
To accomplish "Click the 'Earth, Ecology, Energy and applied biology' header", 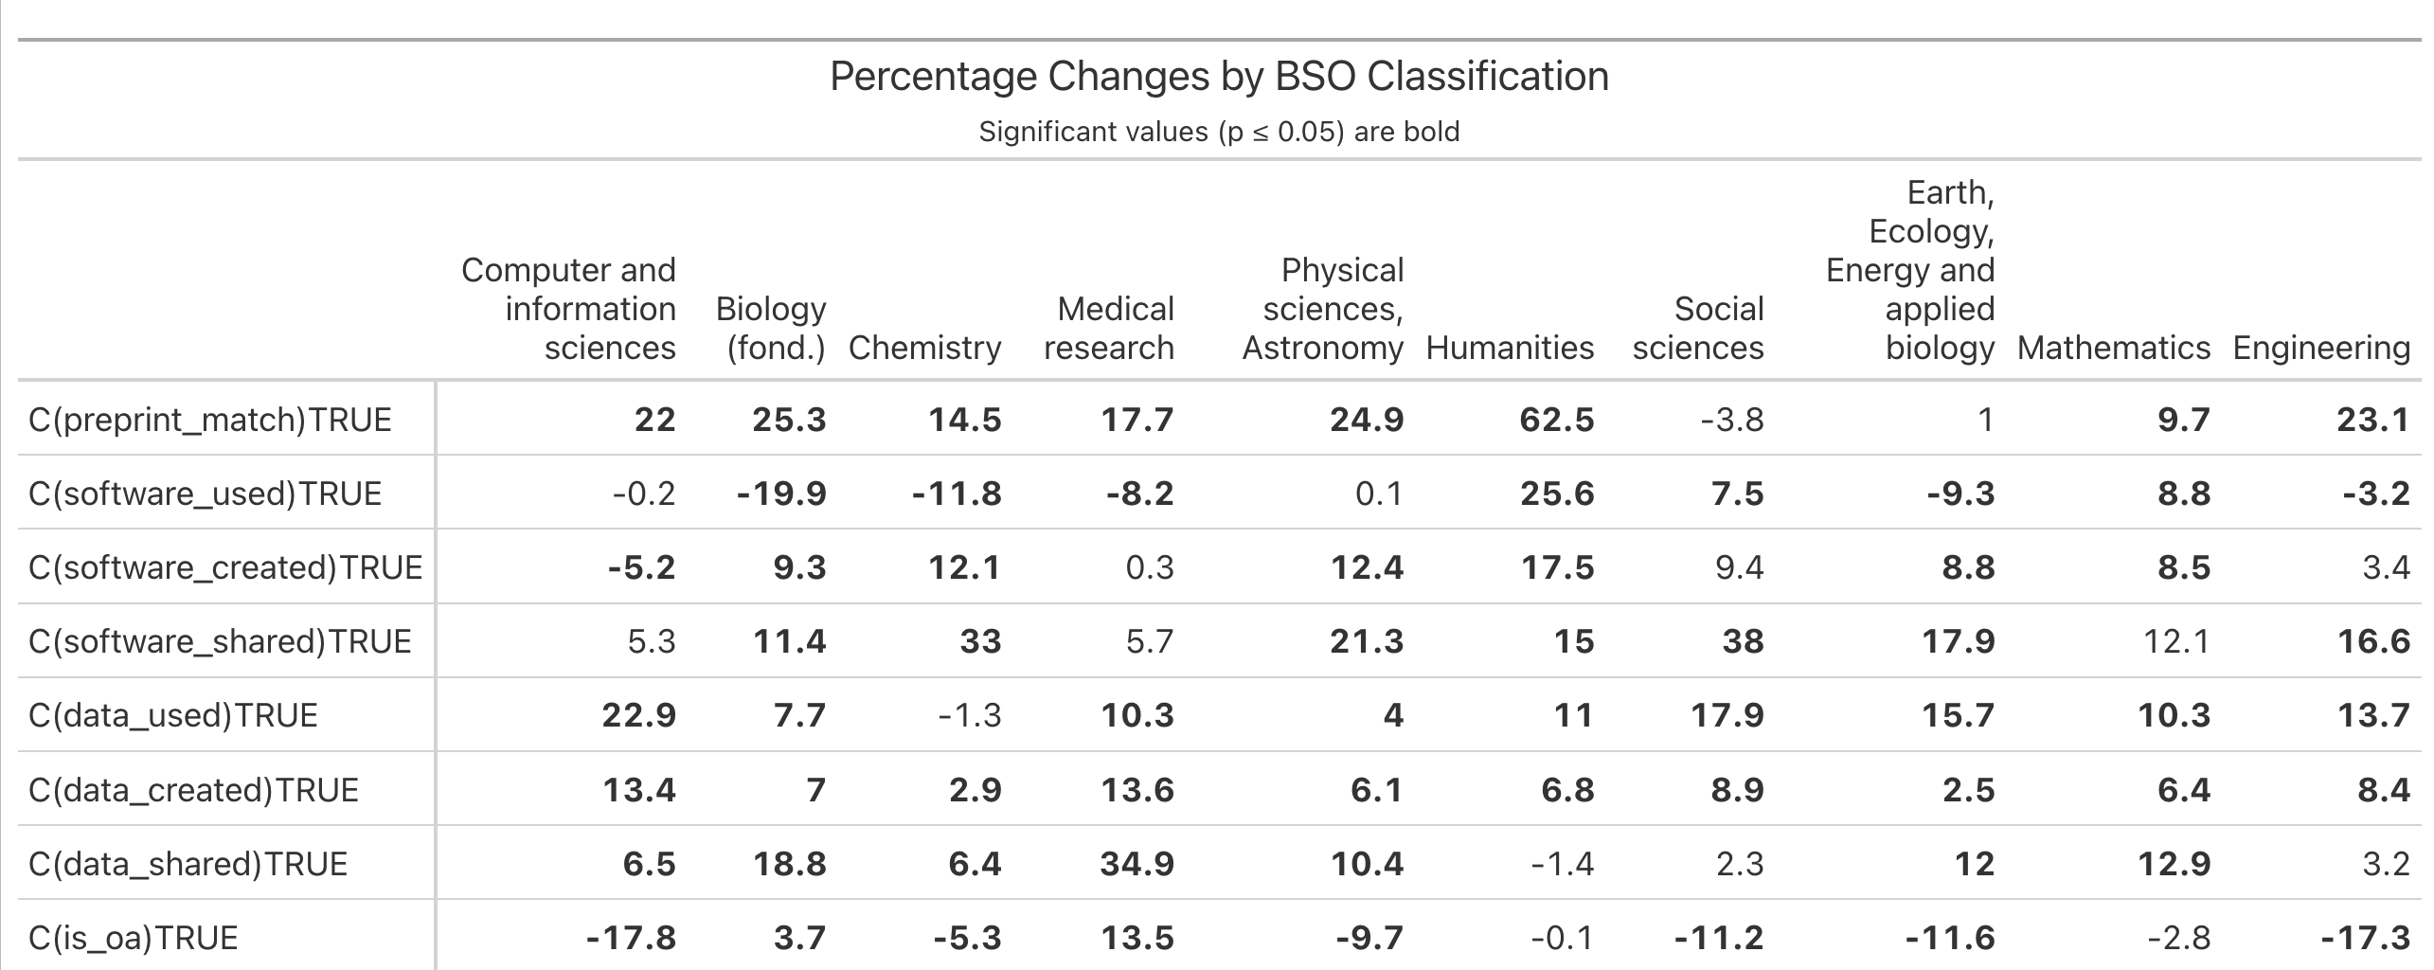I will coord(1910,270).
